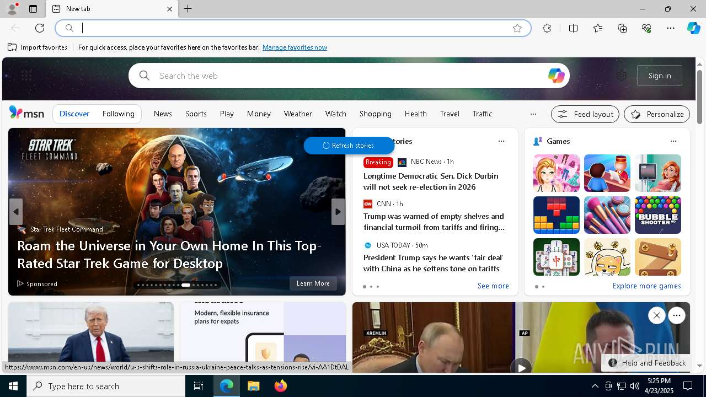Click the Sign in button
The width and height of the screenshot is (706, 397).
tap(660, 76)
